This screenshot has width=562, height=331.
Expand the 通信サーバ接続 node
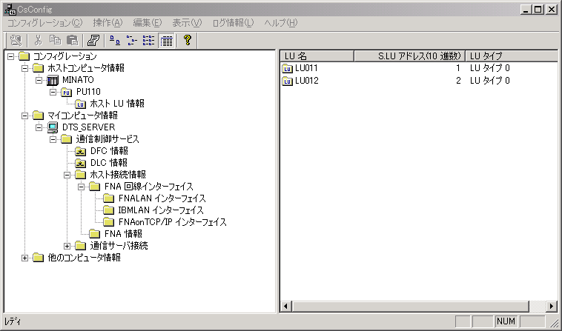click(67, 246)
